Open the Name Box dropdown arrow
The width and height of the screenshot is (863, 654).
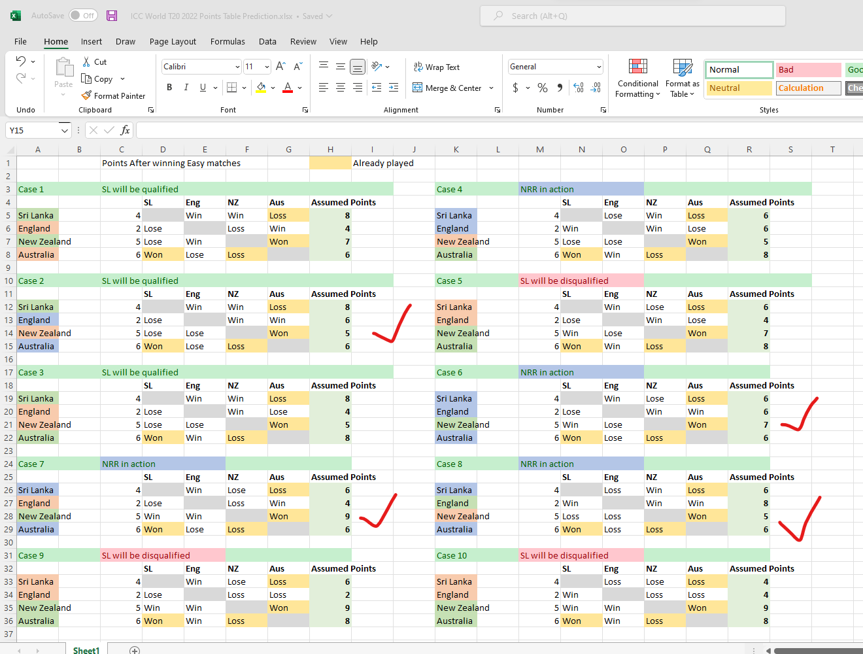pyautogui.click(x=64, y=131)
